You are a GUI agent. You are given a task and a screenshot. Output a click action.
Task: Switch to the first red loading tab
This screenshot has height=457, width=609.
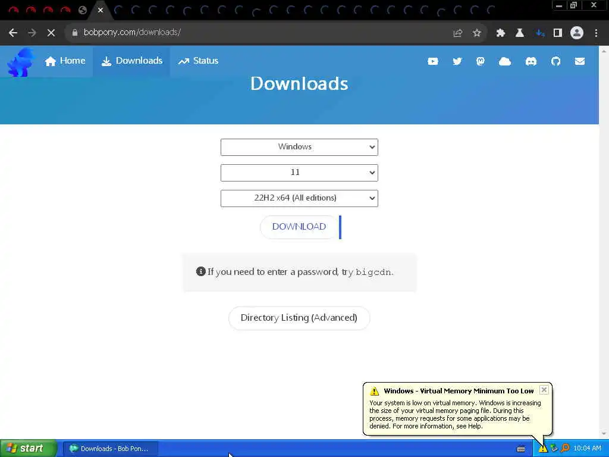point(14,10)
